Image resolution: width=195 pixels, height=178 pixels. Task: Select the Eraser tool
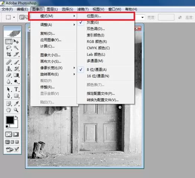pyautogui.click(x=9, y=75)
